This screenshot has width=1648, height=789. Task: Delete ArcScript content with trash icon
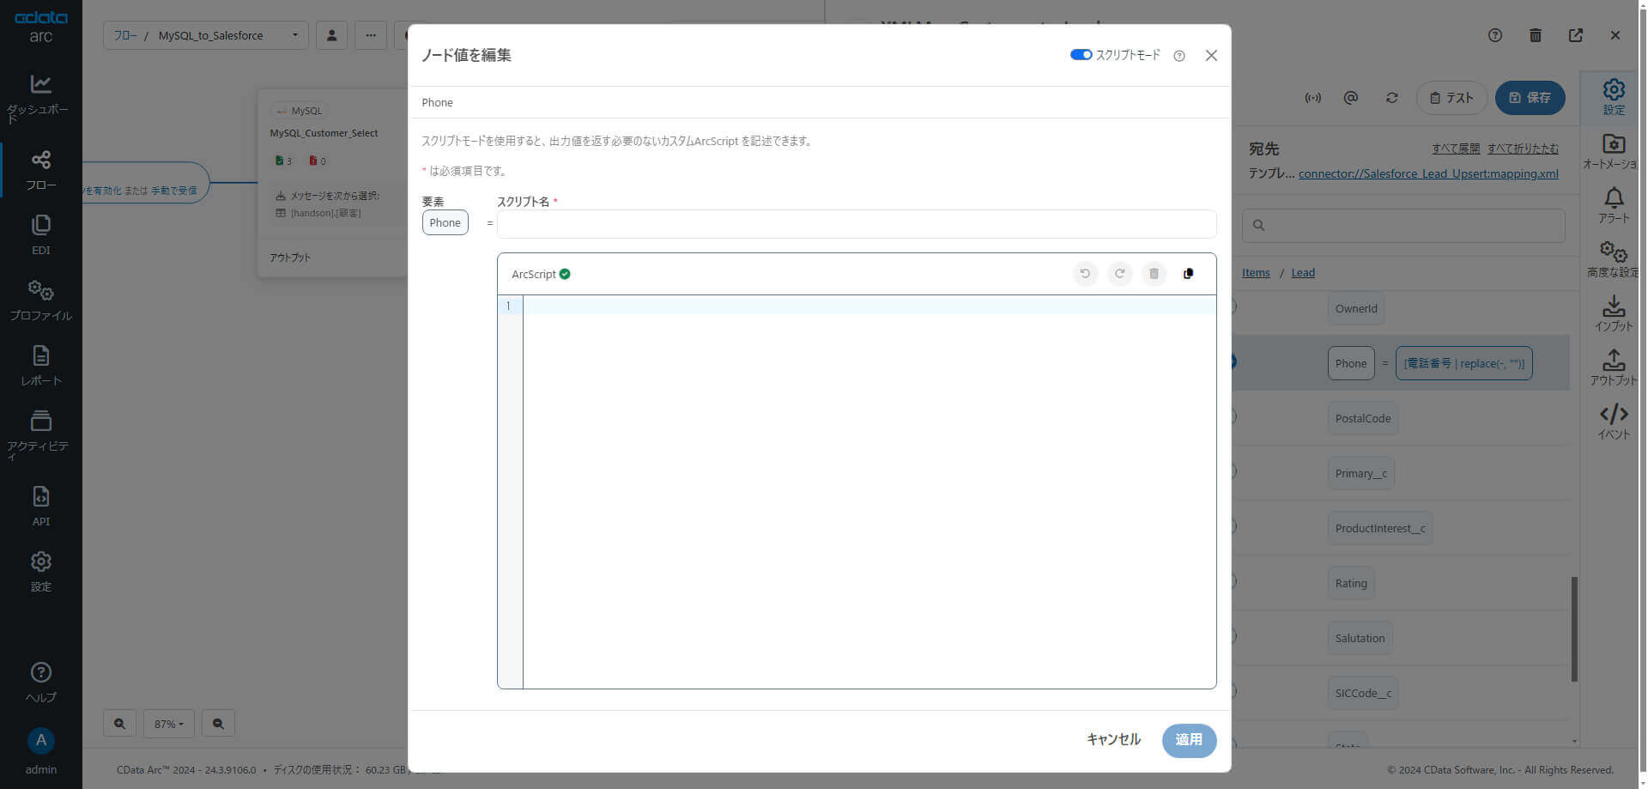[x=1154, y=274]
